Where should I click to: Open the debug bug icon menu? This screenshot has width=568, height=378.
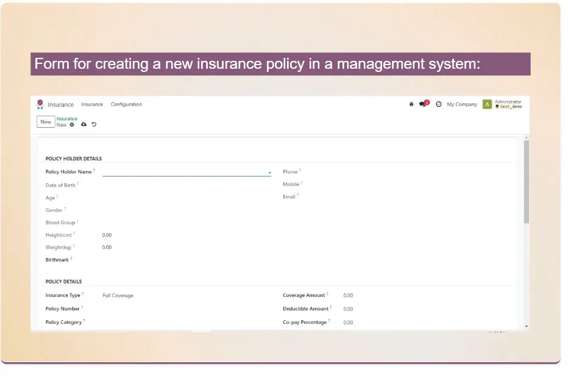coord(411,104)
